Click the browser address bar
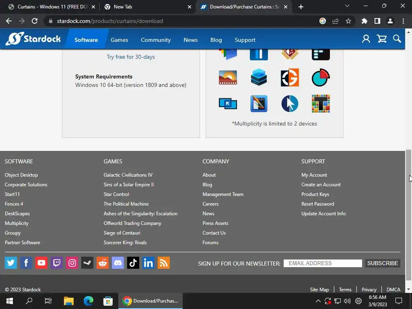 coord(181,21)
